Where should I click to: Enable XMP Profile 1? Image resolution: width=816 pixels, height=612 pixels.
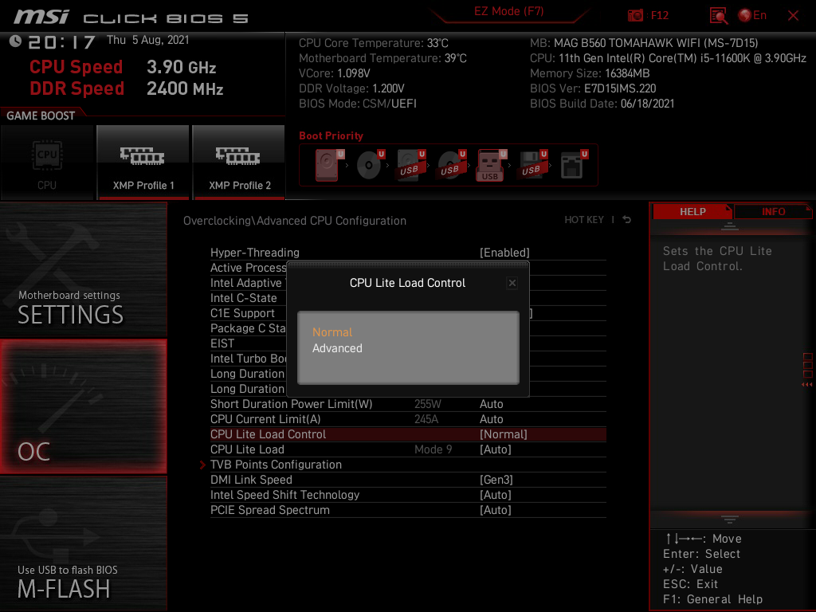[x=143, y=163]
